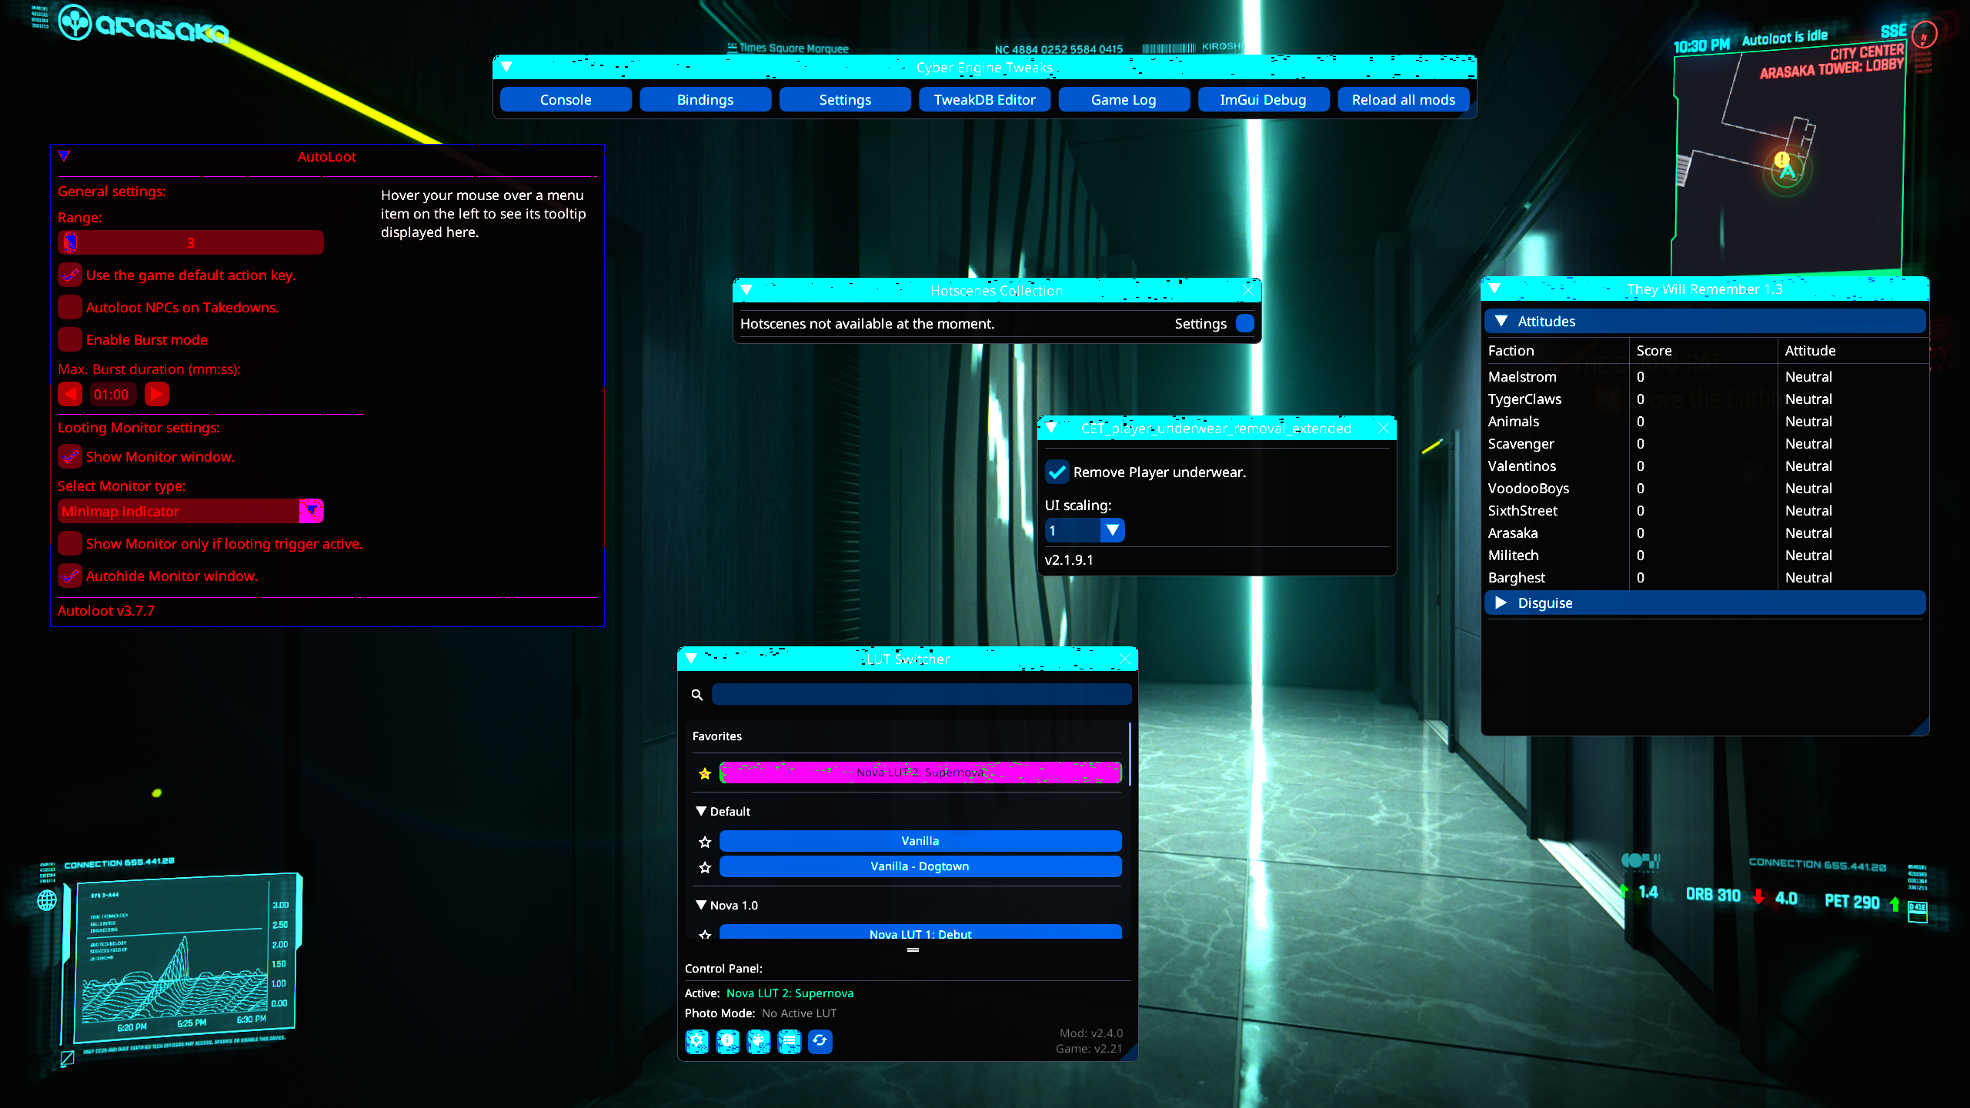Image resolution: width=1970 pixels, height=1108 pixels.
Task: Apply the Vanilla LUT
Action: [920, 841]
